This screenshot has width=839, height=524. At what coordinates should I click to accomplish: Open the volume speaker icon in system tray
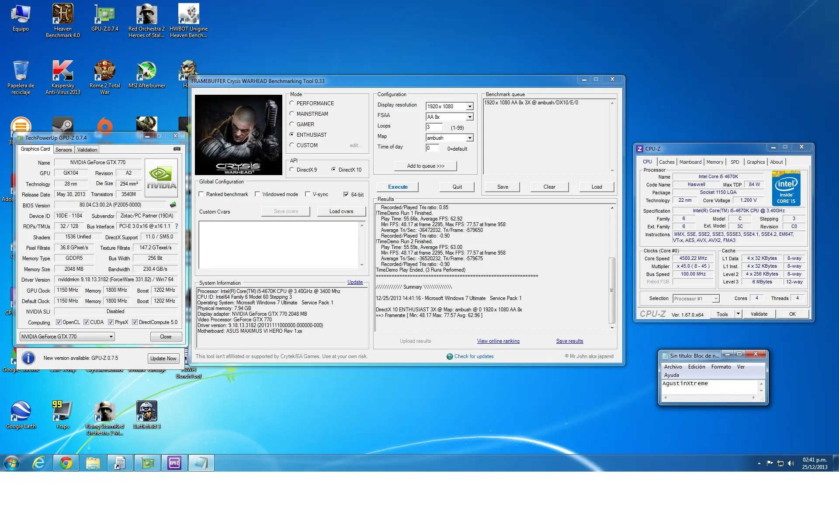tap(790, 463)
